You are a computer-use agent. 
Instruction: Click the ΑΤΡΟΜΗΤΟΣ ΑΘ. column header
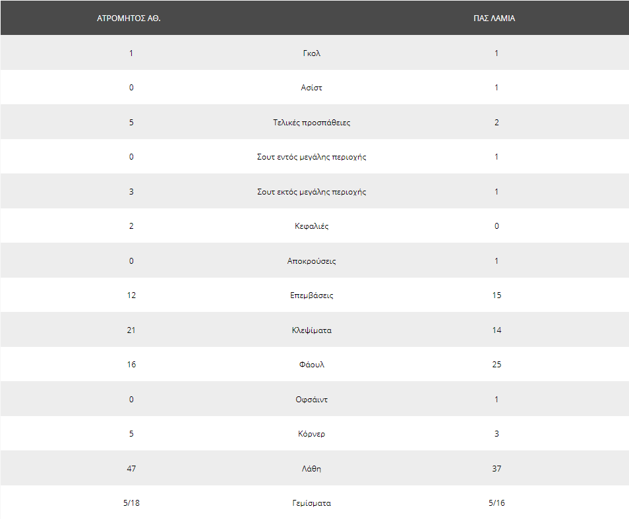point(129,18)
